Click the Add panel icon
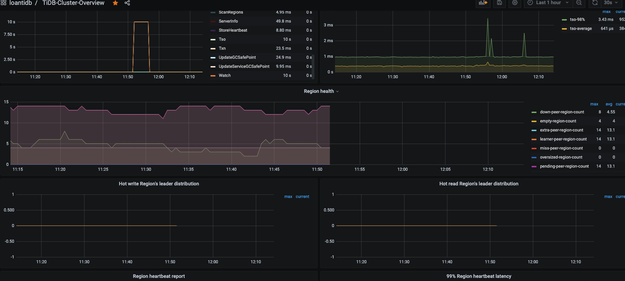Viewport: 625px width, 281px height. click(483, 3)
